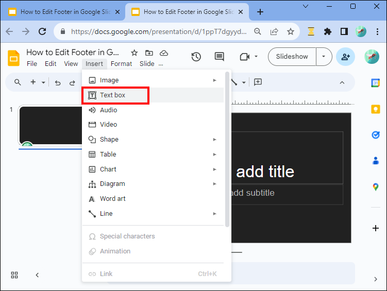Viewport: 387px width, 291px height.
Task: Click the share add-person button
Action: click(345, 57)
